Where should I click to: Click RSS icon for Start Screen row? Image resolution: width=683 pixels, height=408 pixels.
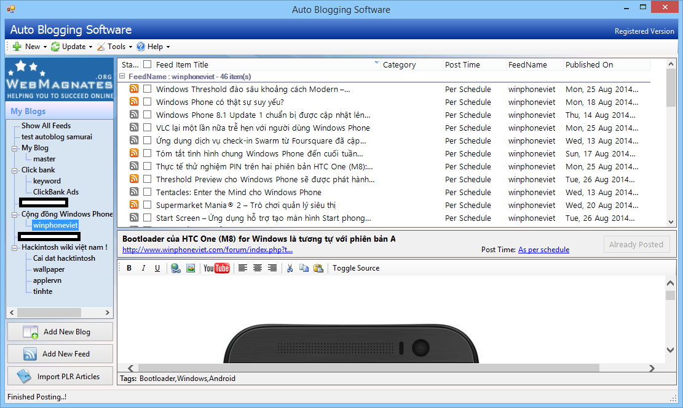134,217
